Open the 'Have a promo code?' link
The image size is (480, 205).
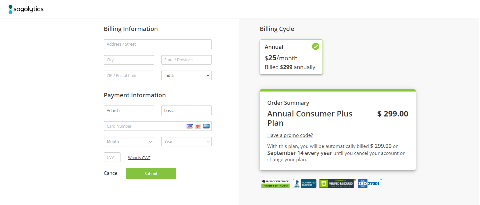click(x=290, y=135)
